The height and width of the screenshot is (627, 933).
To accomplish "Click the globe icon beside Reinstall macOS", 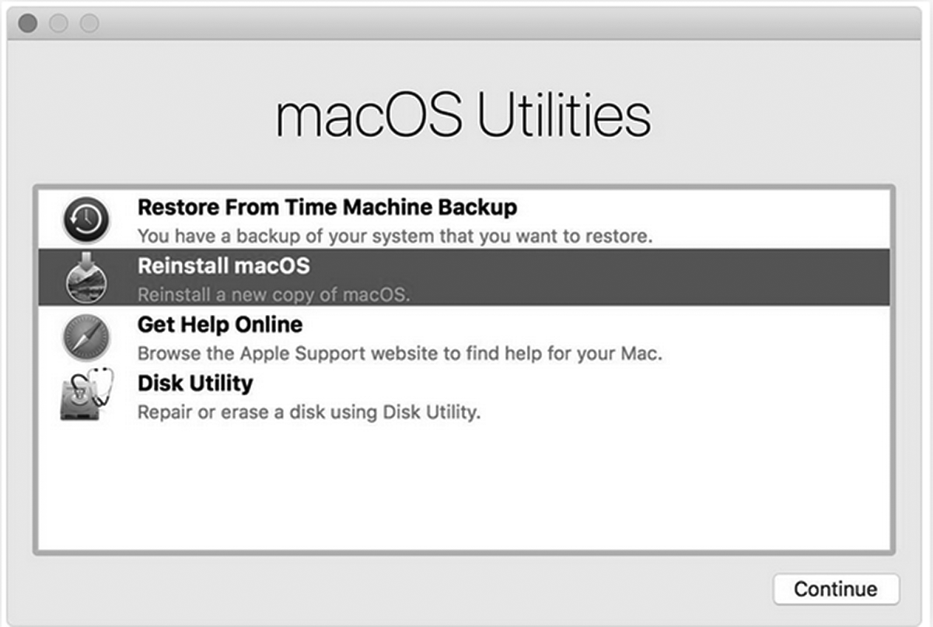I will (86, 278).
